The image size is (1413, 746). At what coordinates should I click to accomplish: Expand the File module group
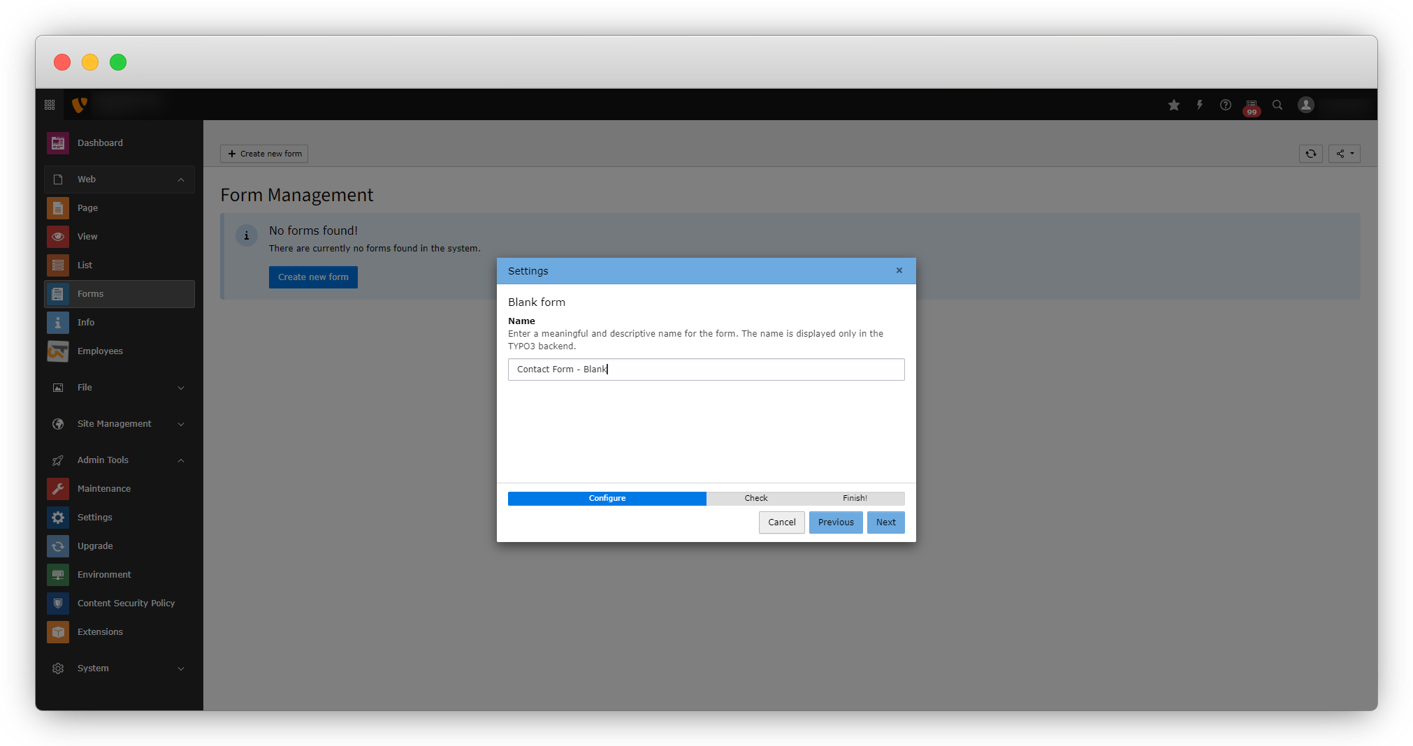click(181, 388)
